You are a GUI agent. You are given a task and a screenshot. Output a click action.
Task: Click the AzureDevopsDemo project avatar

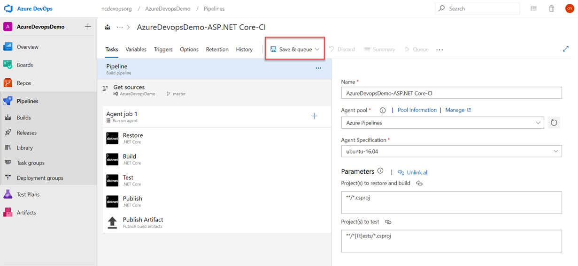click(x=8, y=27)
